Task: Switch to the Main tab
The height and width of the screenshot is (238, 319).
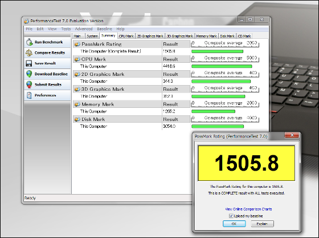Action: tap(78, 36)
